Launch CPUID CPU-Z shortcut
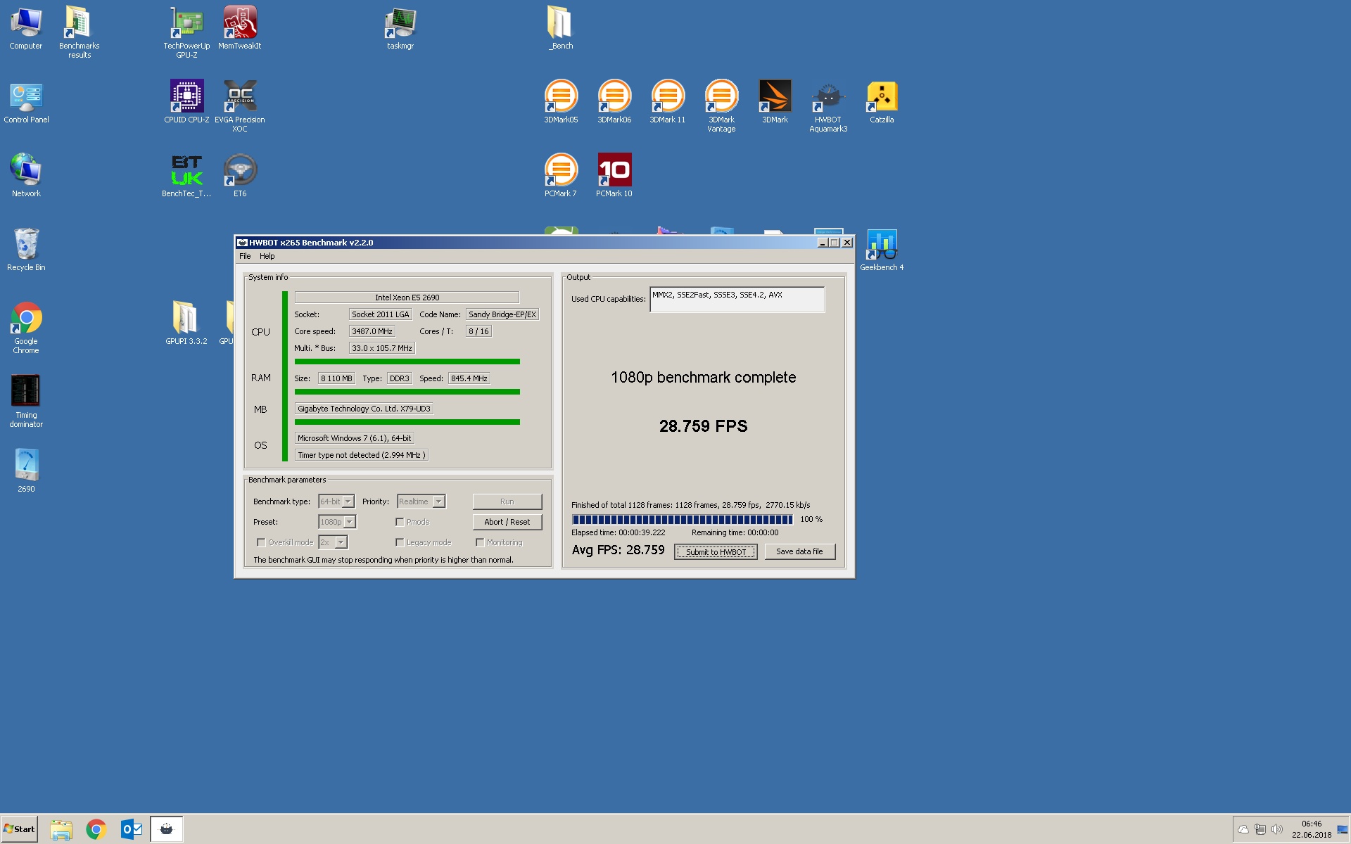 coord(186,102)
